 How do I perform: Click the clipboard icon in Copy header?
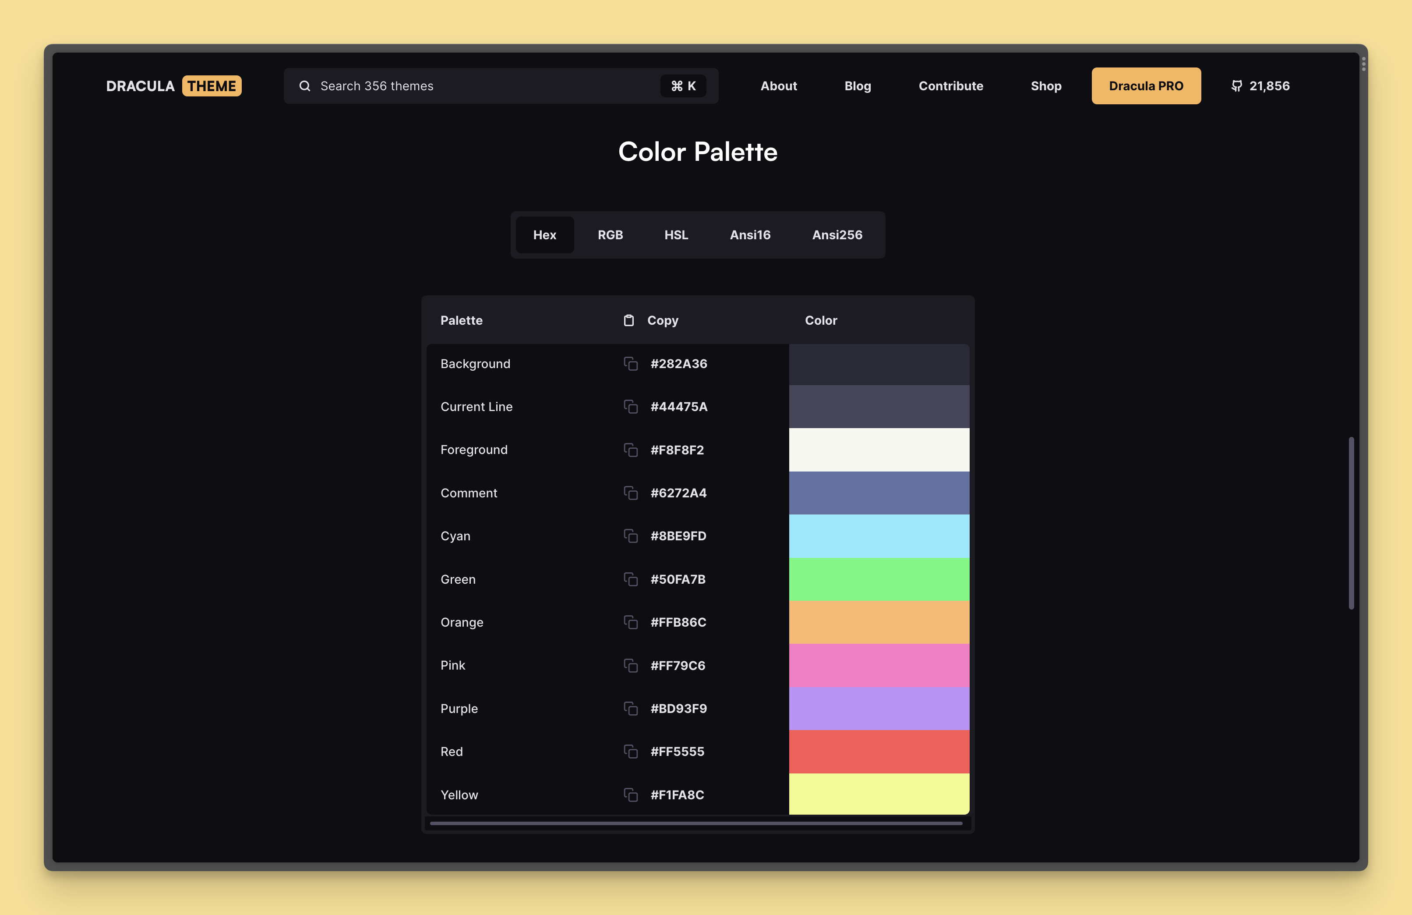[629, 321]
